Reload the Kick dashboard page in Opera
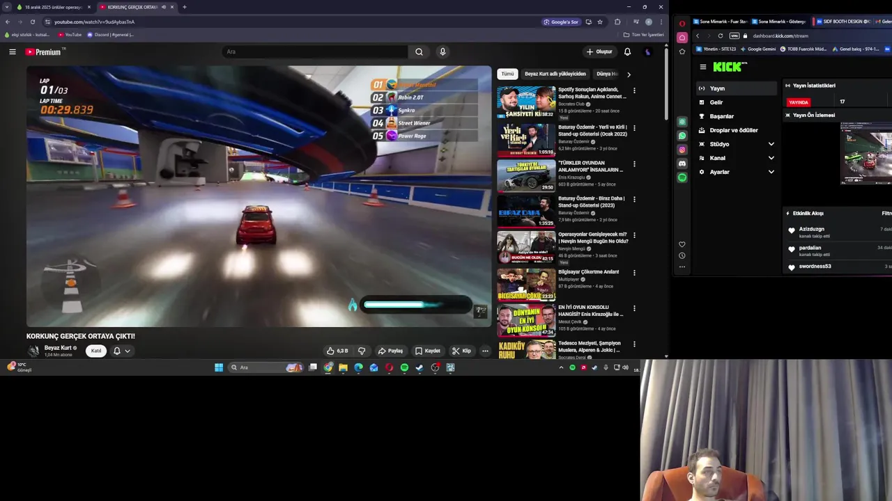Viewport: 892px width, 501px height. (x=721, y=35)
